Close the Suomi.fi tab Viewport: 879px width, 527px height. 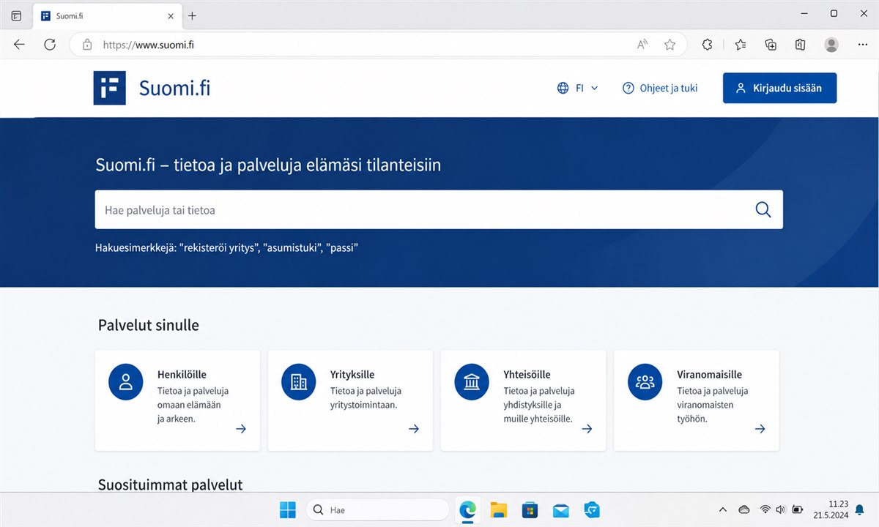point(171,15)
